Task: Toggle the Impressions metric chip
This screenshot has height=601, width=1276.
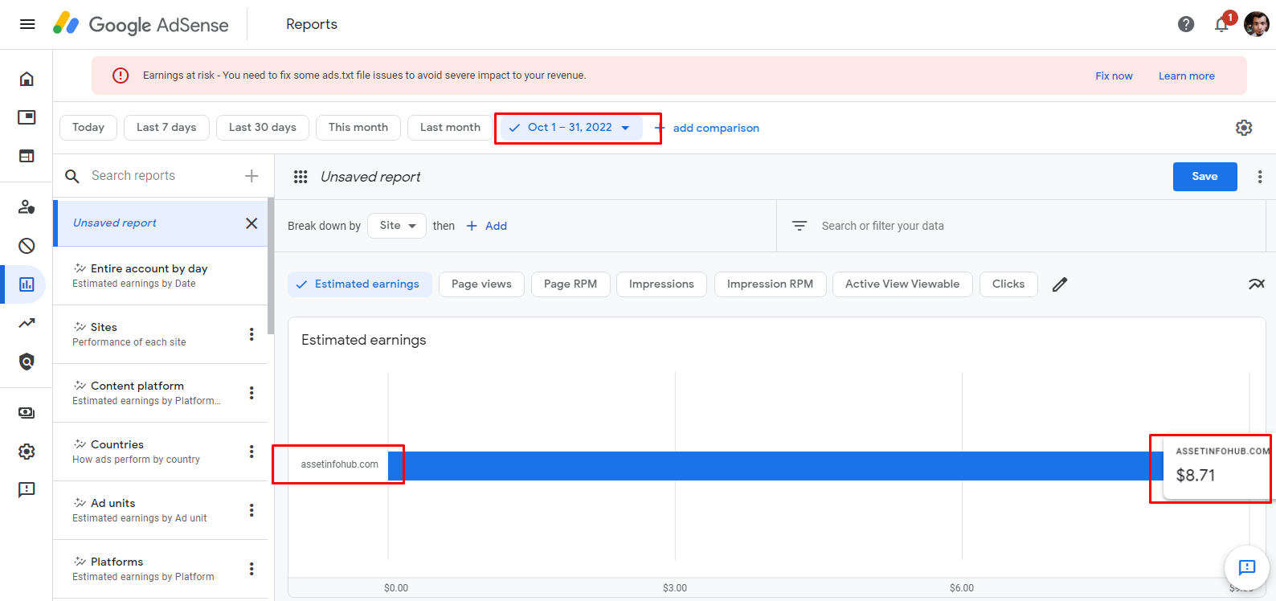Action: (661, 284)
